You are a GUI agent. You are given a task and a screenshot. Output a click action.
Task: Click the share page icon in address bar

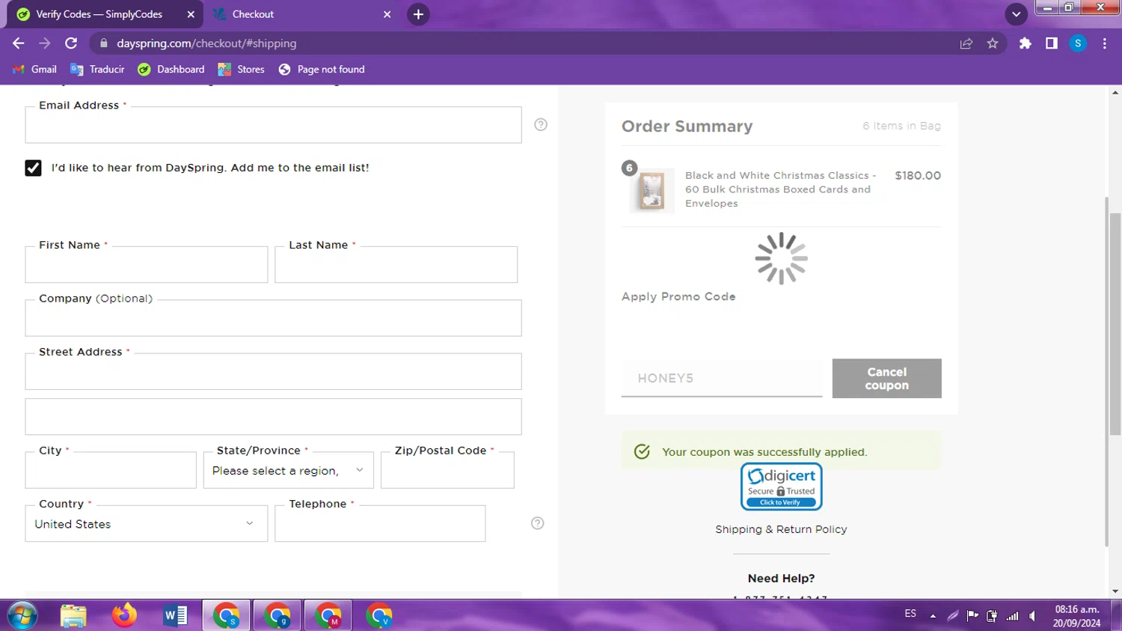pos(966,43)
